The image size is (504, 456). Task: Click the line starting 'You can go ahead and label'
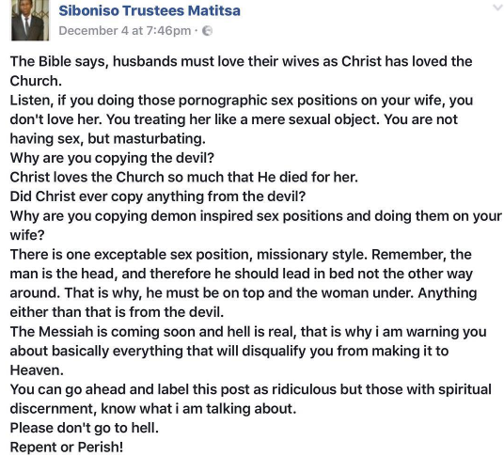(x=251, y=389)
